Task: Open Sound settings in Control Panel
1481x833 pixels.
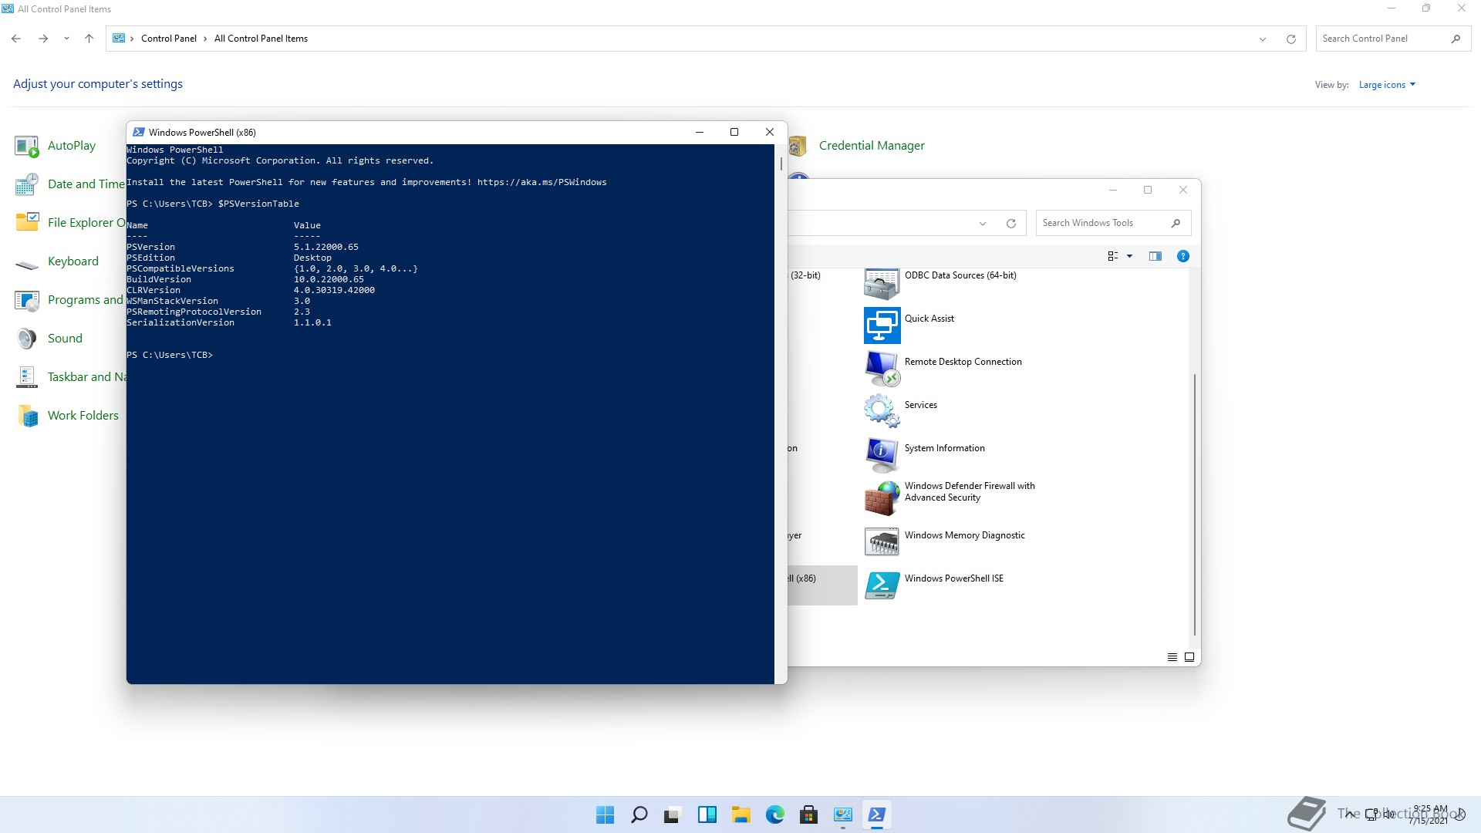Action: point(49,339)
